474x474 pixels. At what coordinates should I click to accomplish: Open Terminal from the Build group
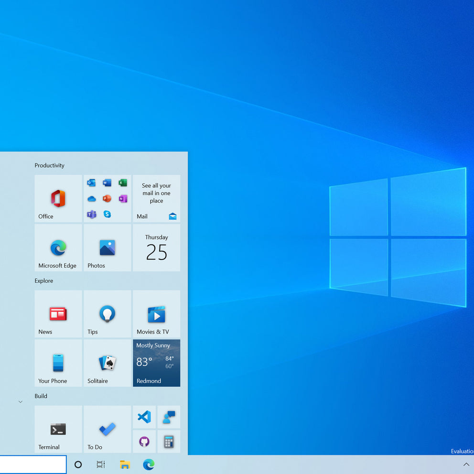pyautogui.click(x=57, y=429)
